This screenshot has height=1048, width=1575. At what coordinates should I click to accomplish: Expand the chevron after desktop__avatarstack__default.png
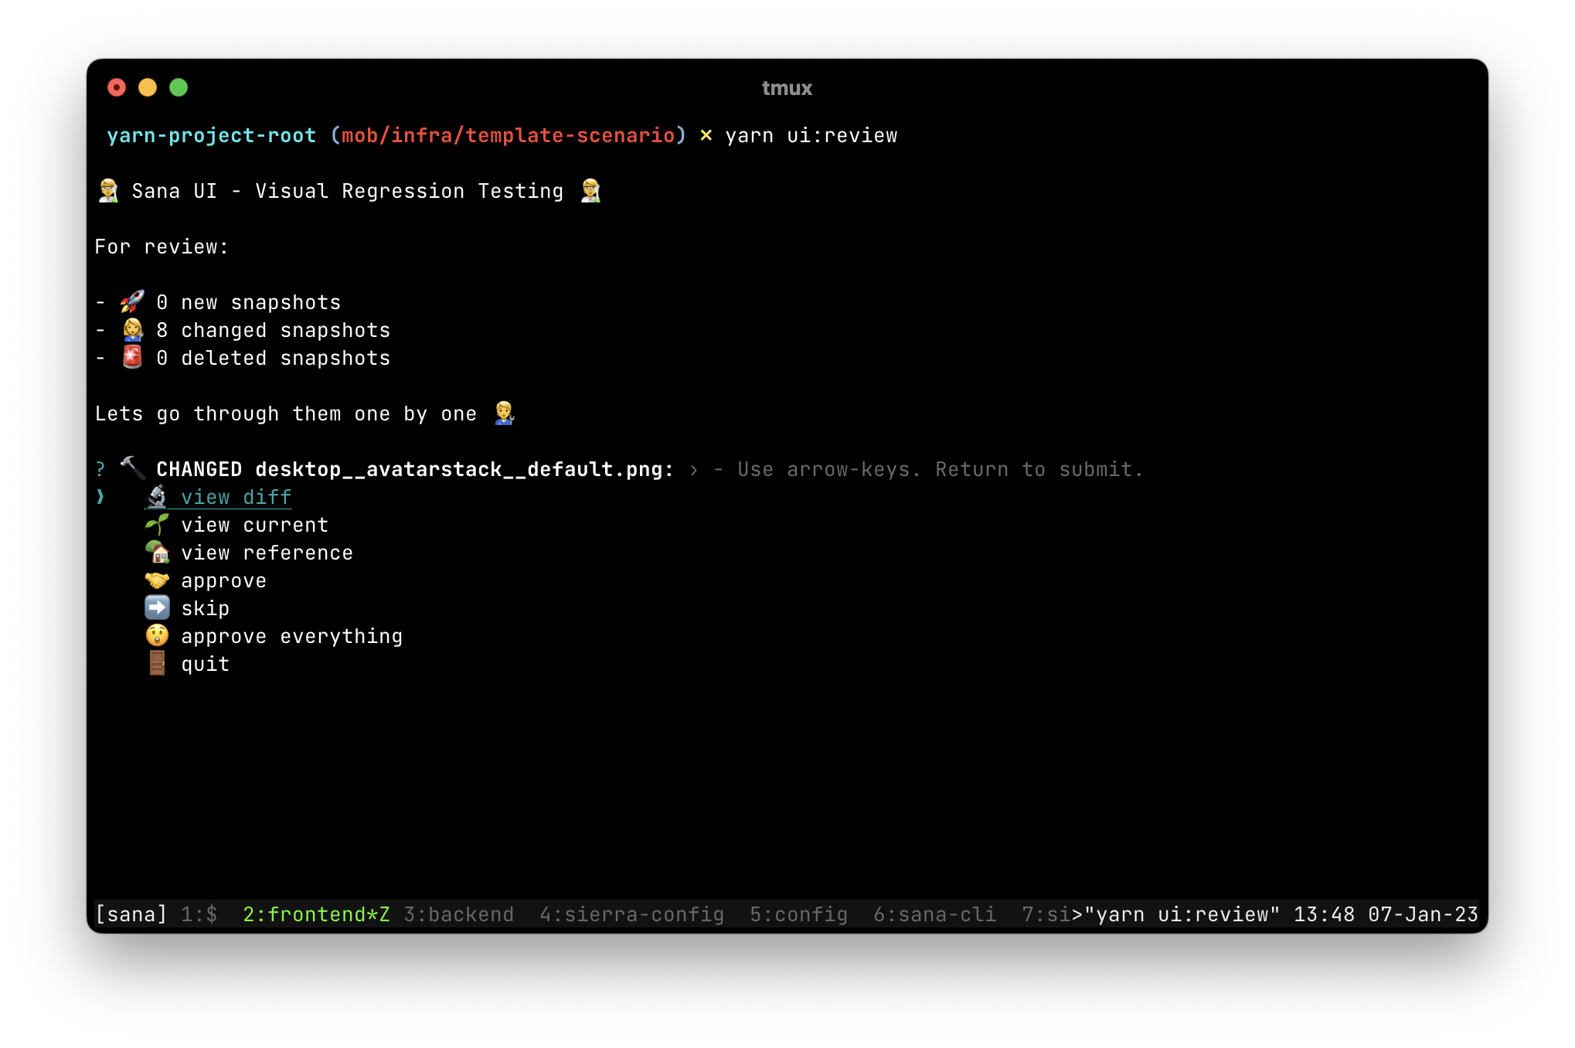(694, 468)
